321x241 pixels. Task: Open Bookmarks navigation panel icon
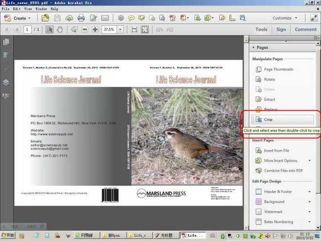(x=6, y=55)
